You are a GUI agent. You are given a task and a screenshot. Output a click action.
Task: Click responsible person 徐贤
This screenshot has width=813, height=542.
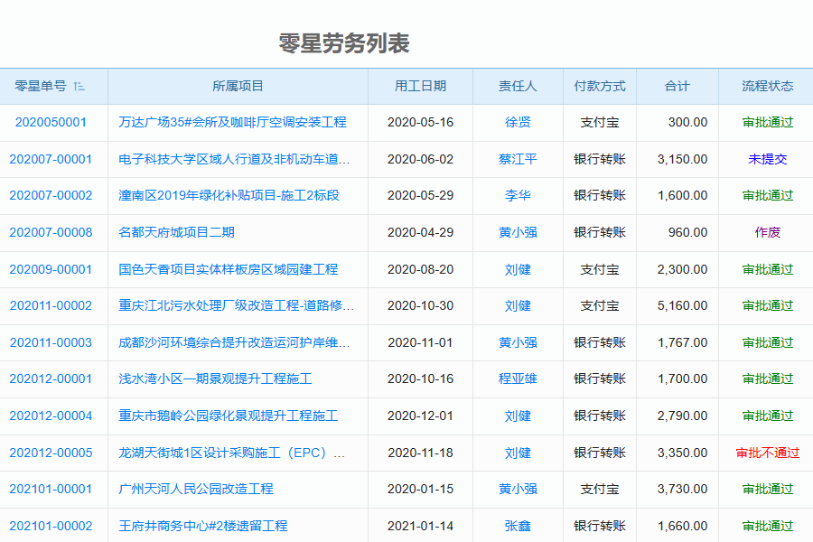pyautogui.click(x=518, y=123)
